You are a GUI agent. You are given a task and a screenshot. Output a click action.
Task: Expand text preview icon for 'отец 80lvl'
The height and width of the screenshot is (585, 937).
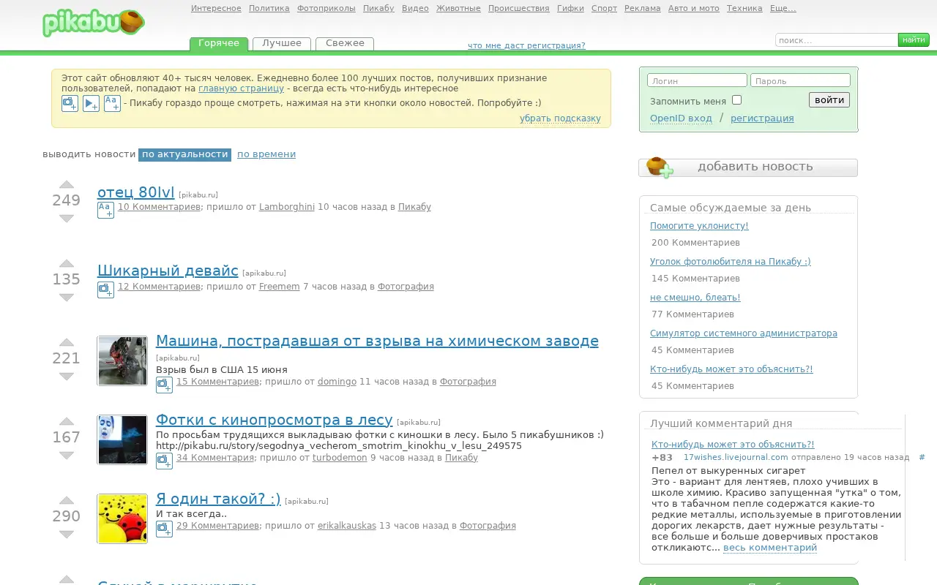pyautogui.click(x=105, y=210)
